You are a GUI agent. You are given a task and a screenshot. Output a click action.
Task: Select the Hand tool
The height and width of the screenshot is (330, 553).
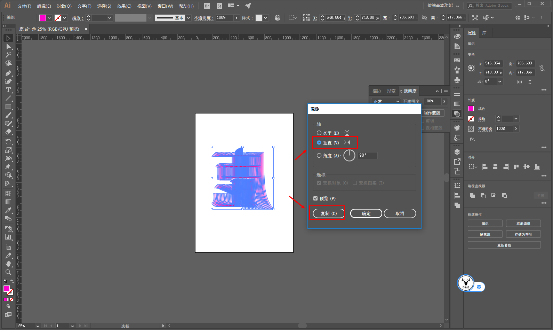tap(8, 264)
